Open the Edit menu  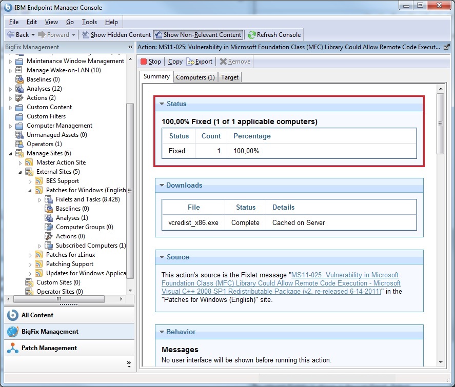(32, 22)
